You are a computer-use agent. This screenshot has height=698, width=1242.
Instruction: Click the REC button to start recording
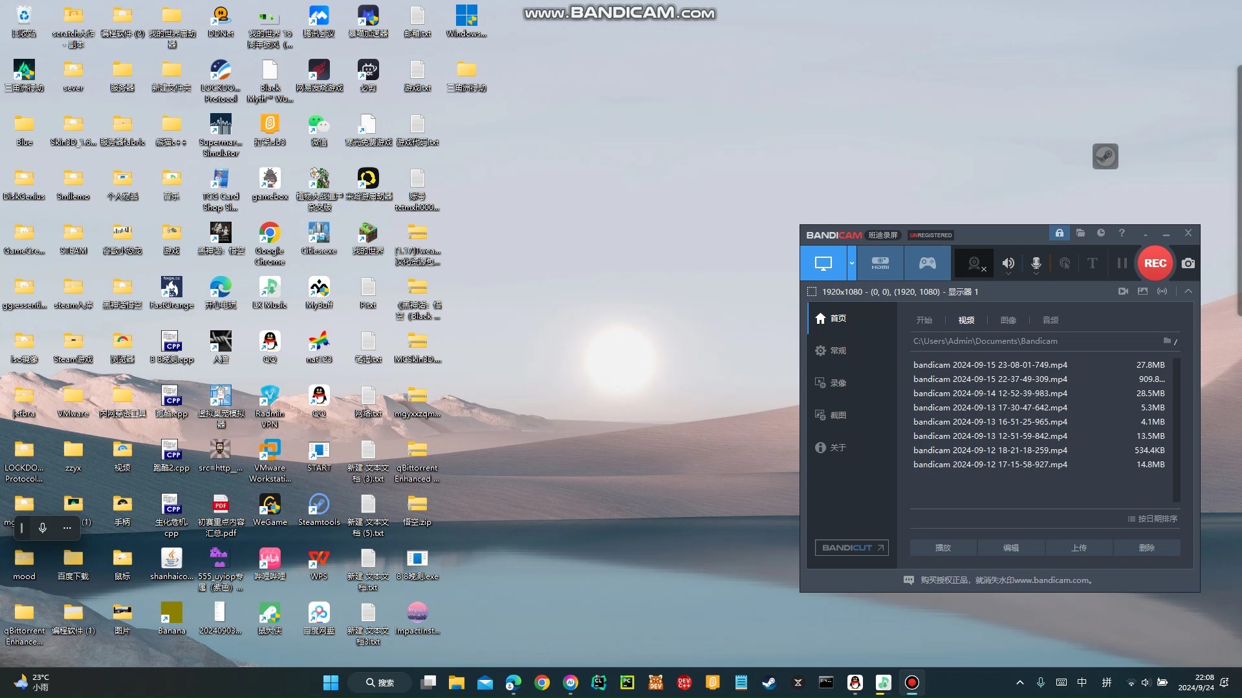(1156, 262)
